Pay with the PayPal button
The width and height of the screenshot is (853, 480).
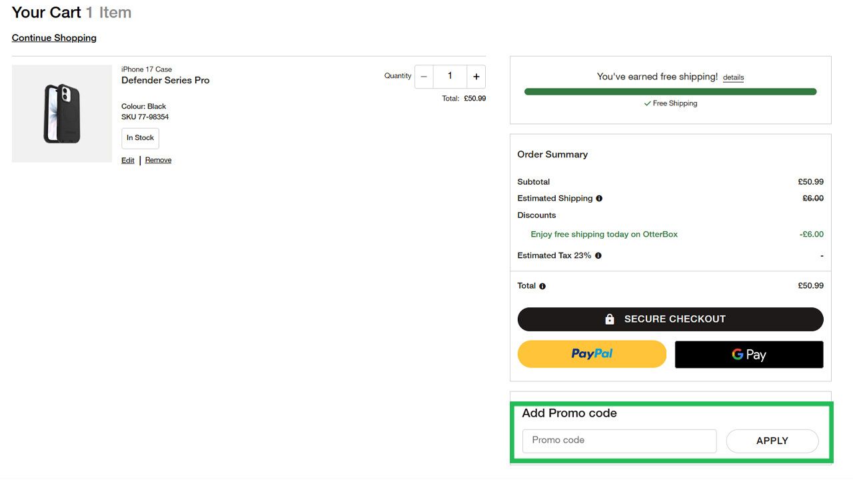click(592, 354)
